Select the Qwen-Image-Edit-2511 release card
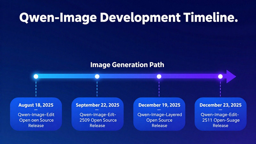This screenshot has width=256, height=144. tap(220, 114)
